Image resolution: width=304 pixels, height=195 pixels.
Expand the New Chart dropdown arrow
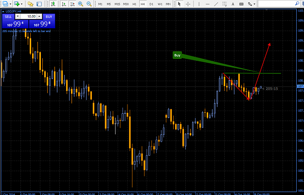[x=22, y=4]
